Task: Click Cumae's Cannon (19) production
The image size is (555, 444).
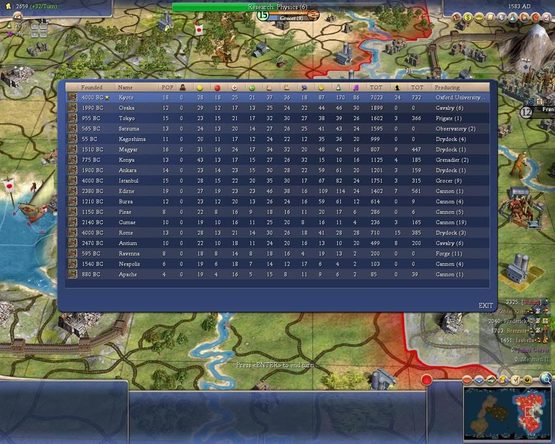Action: (x=451, y=222)
